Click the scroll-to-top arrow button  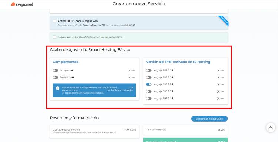271,127
